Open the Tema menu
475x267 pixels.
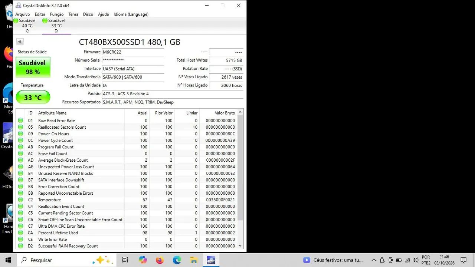tap(73, 14)
